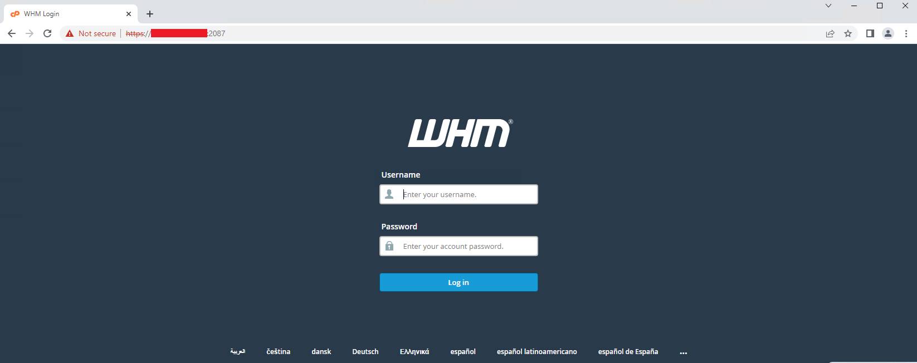Reload the WHM login page
Screen dimensions: 917x363
pos(47,33)
